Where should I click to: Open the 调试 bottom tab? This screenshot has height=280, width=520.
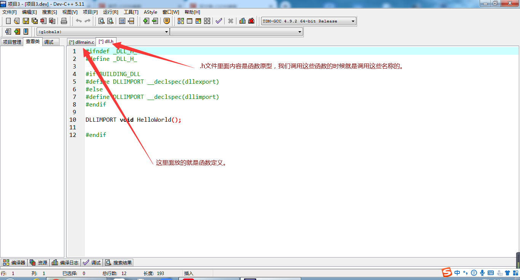(92, 262)
